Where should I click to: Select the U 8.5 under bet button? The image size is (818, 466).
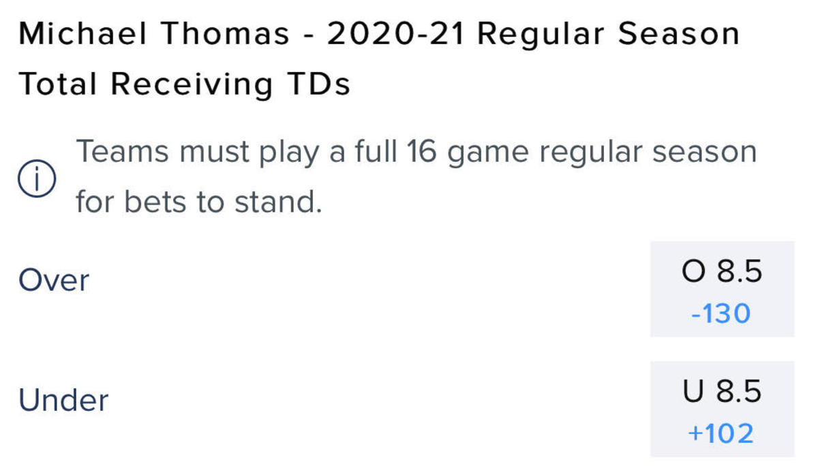pyautogui.click(x=721, y=409)
